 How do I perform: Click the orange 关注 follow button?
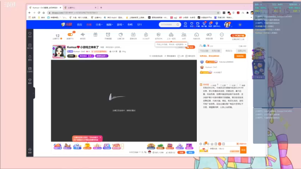[190, 47]
